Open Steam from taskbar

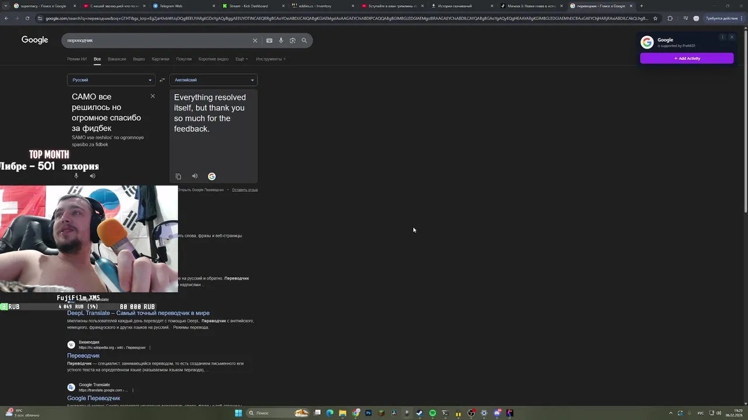(420, 413)
